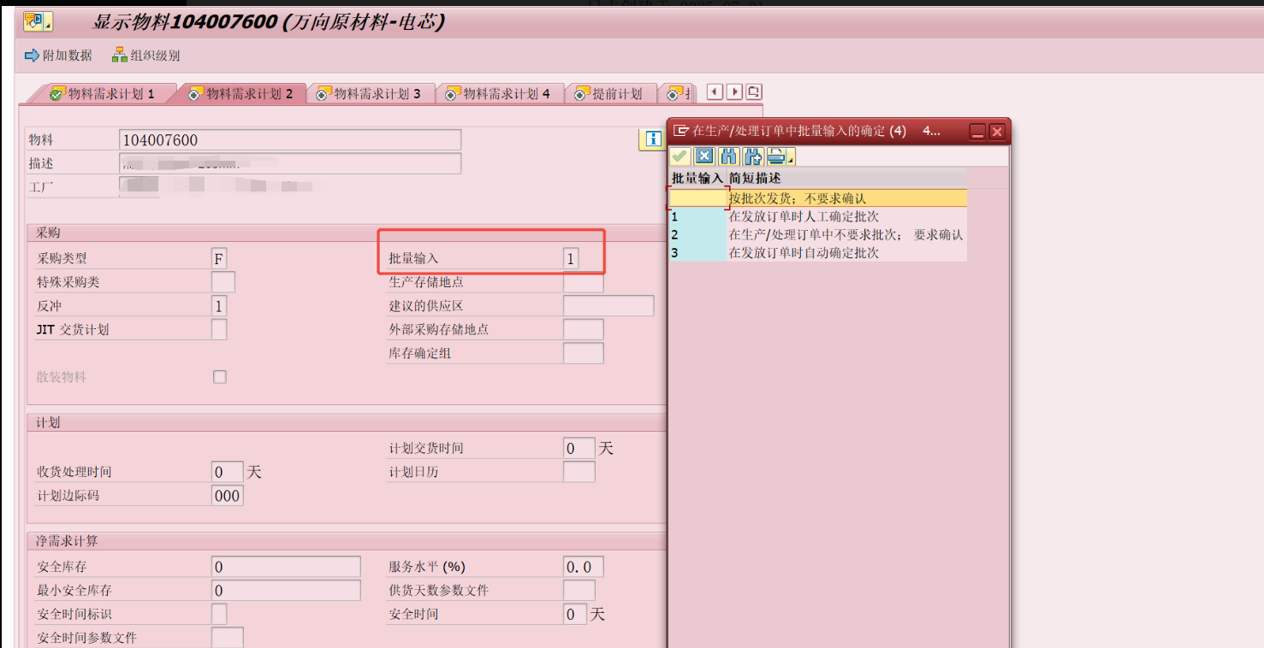Viewport: 1264px width, 648px height.
Task: Click the 收货处理时间 field
Action: pyautogui.click(x=227, y=472)
